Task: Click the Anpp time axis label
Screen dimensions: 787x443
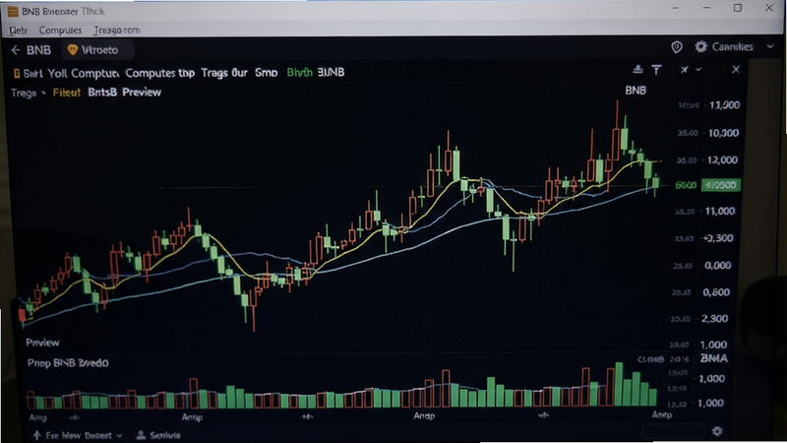Action: point(192,416)
